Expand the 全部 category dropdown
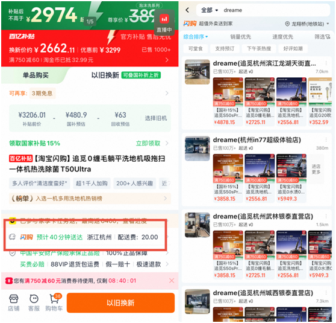 point(210,10)
